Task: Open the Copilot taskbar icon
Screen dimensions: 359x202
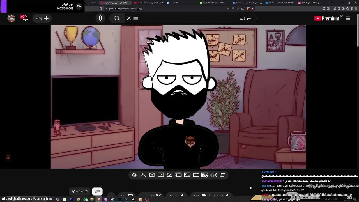Action: coord(57,199)
